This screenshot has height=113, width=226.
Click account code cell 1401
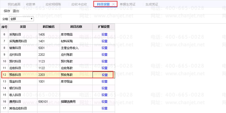(48, 41)
